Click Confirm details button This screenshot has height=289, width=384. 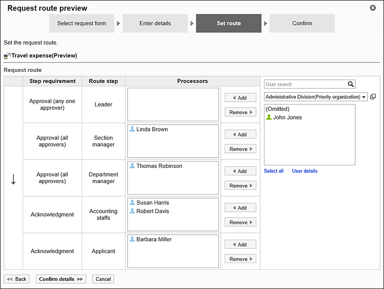point(61,279)
